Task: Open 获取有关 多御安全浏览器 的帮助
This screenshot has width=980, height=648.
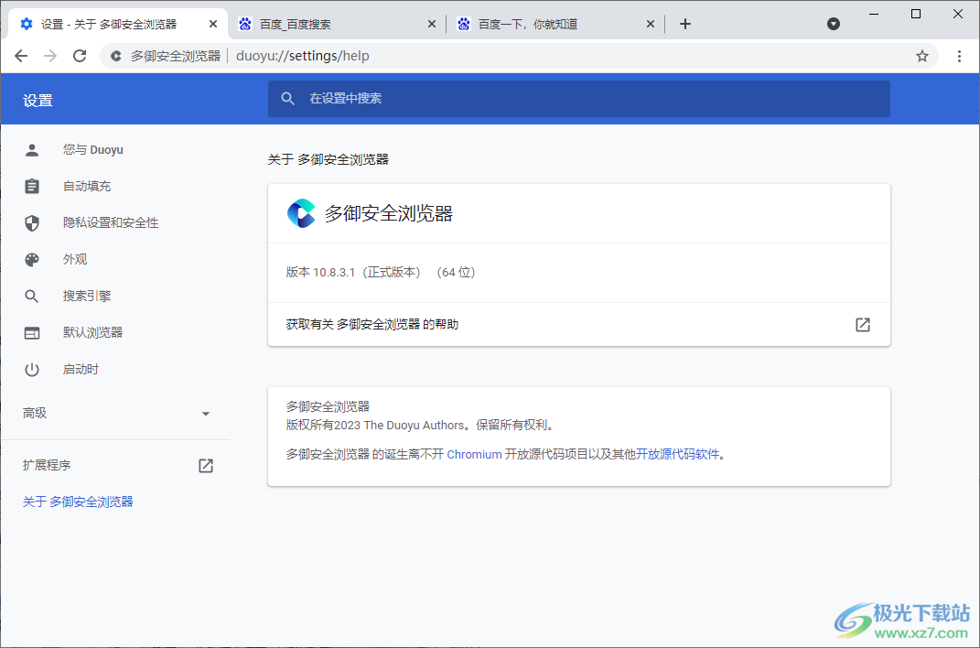Action: (x=578, y=324)
